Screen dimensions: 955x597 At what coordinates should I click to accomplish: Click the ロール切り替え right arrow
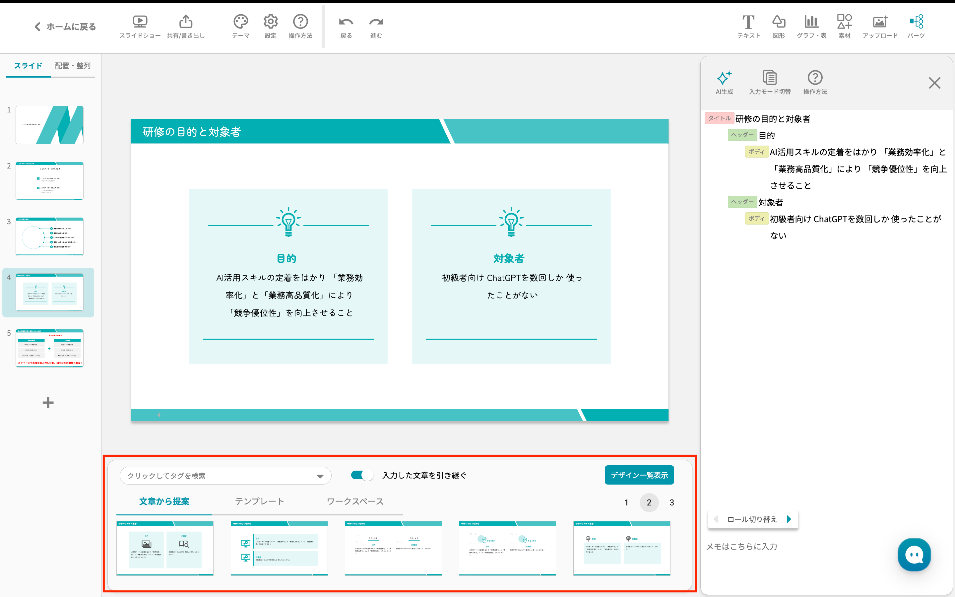coord(789,519)
